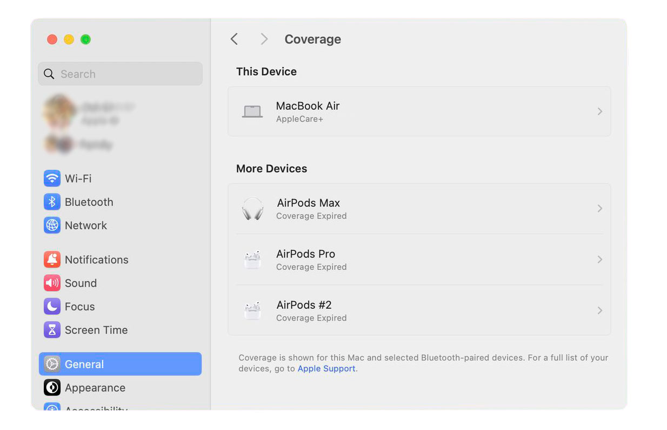Open the blurred Apple ID account row
The height and width of the screenshot is (430, 667).
coord(120,113)
